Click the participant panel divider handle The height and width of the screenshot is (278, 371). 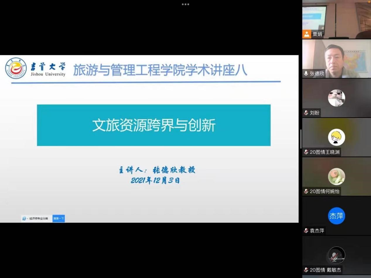[x=300, y=139]
